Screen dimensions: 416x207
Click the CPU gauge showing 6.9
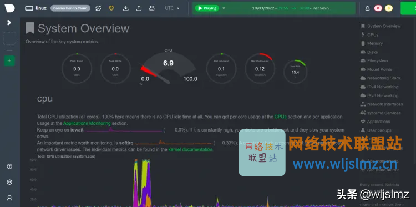168,67
